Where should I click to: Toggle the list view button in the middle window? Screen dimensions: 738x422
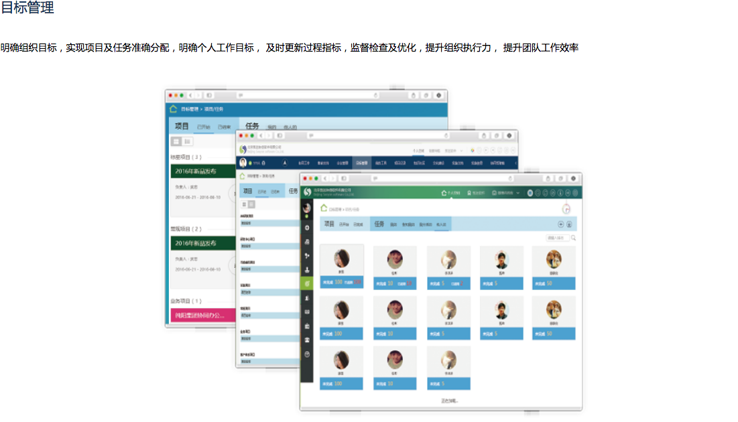coord(251,204)
